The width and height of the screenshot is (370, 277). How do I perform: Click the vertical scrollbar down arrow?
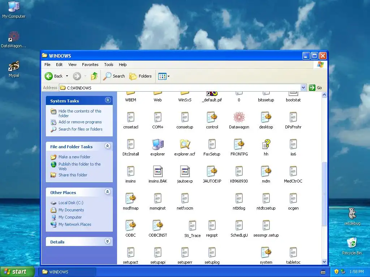pyautogui.click(x=324, y=262)
